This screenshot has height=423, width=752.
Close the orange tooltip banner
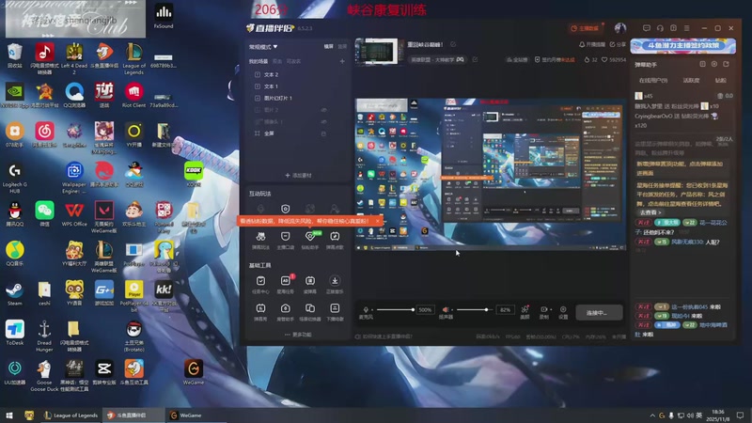click(x=378, y=221)
